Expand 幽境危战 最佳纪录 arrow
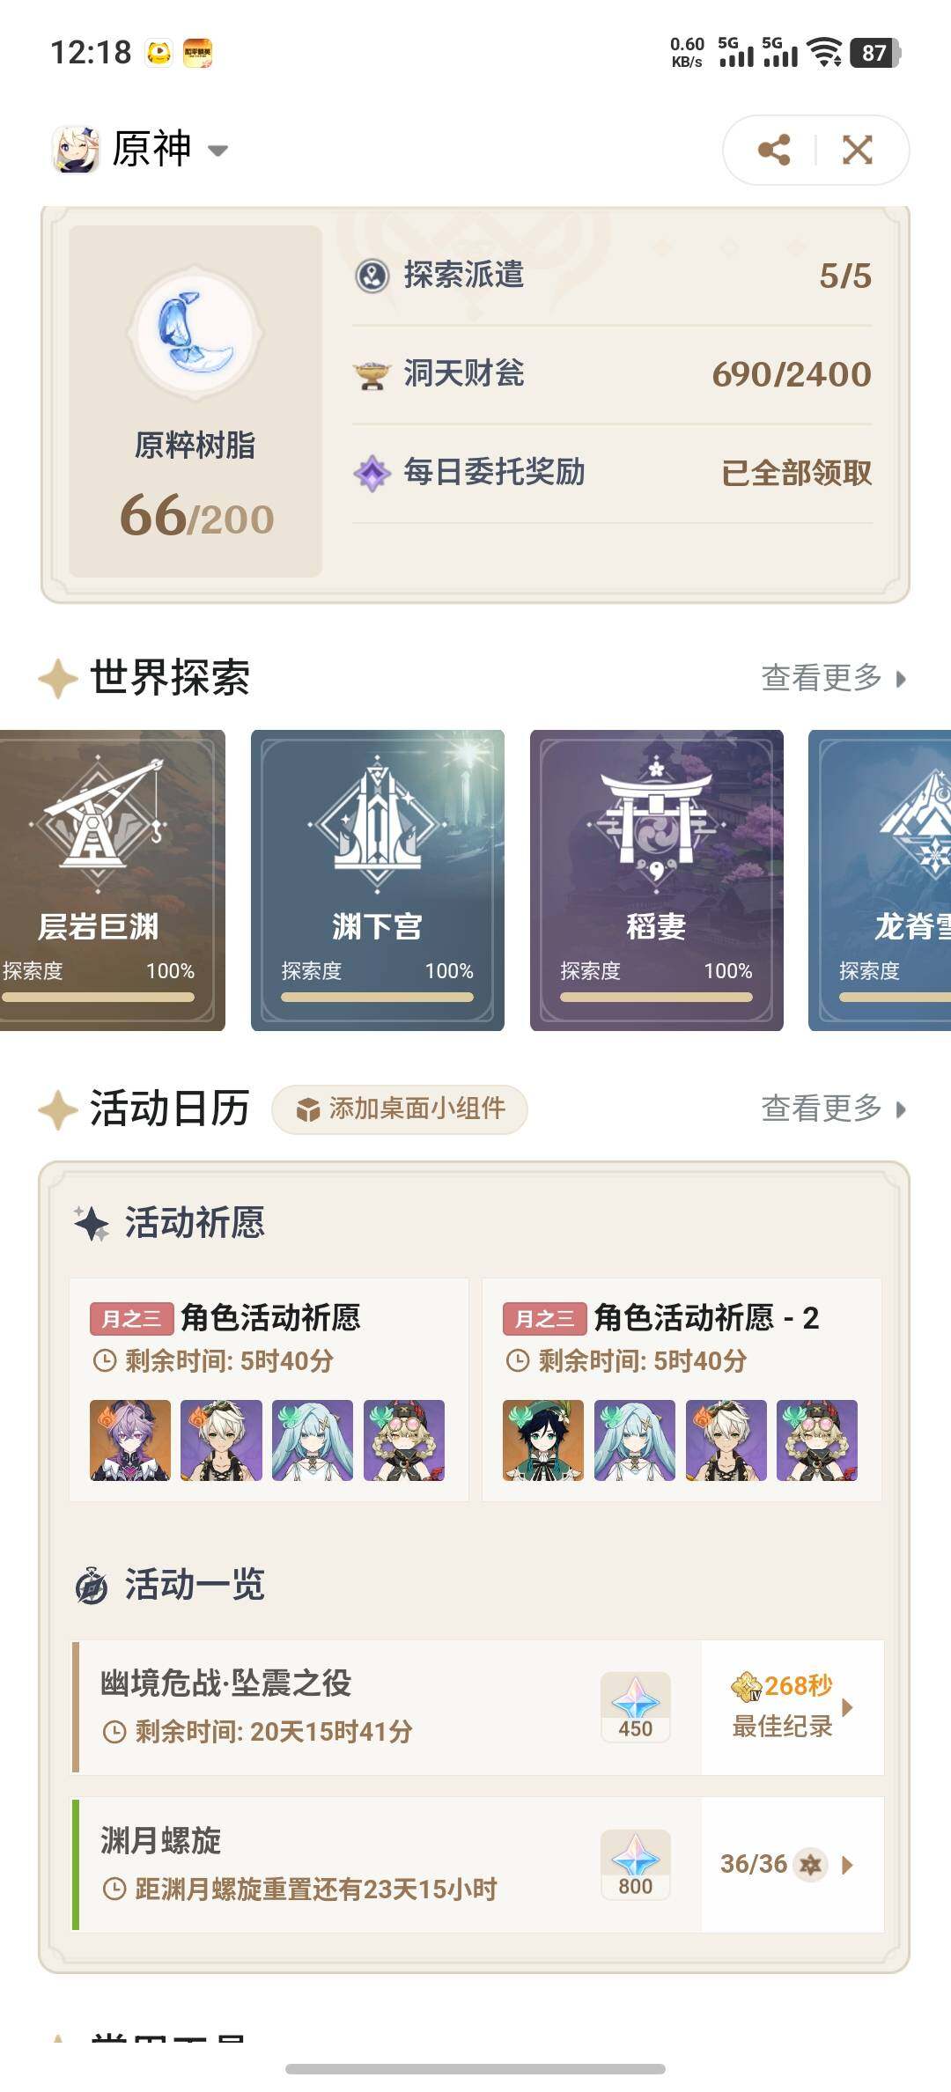This screenshot has width=951, height=2092. [x=847, y=1707]
